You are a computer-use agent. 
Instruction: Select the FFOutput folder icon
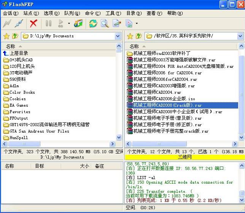6,119
